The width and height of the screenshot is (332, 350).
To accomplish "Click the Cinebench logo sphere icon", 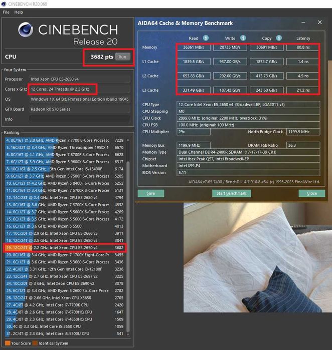I will tap(26, 30).
